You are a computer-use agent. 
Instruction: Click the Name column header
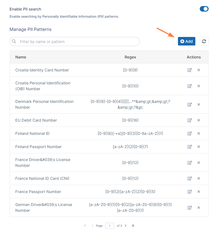21,57
